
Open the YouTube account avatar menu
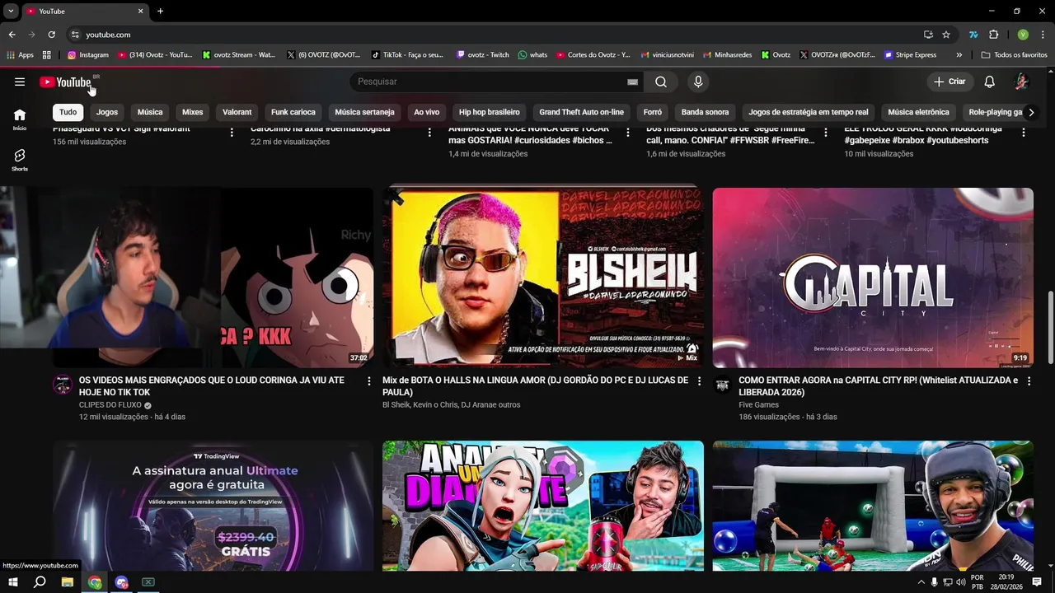[1021, 82]
